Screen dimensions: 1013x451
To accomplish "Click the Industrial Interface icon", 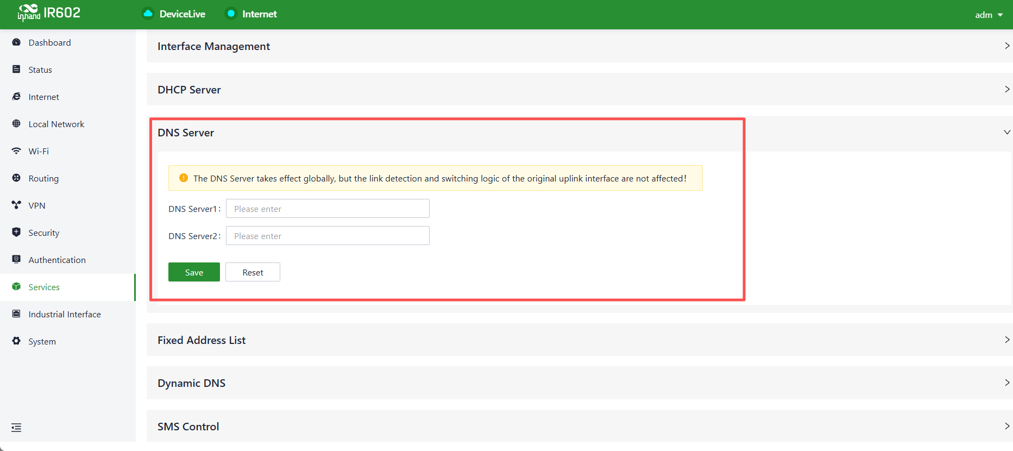I will [16, 314].
